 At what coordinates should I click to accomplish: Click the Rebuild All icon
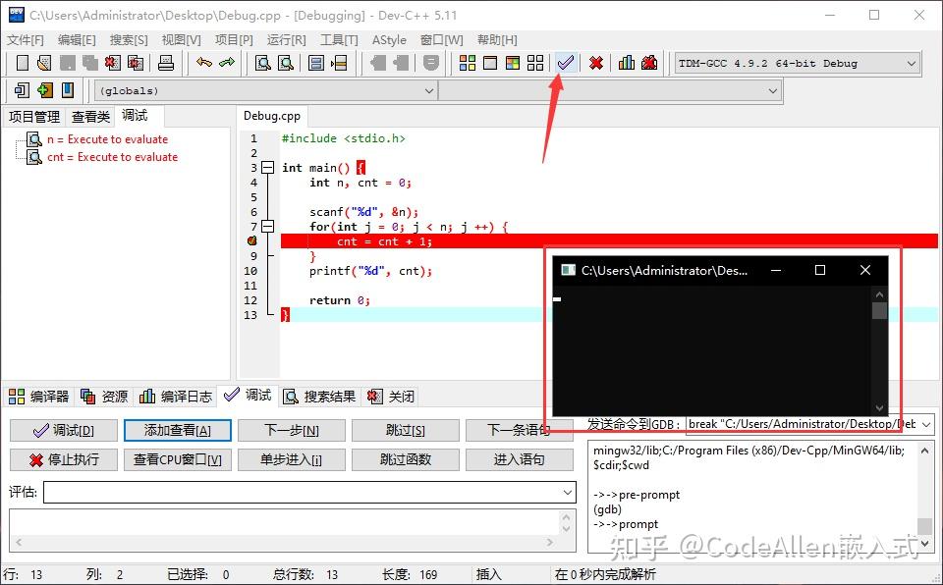pos(535,63)
